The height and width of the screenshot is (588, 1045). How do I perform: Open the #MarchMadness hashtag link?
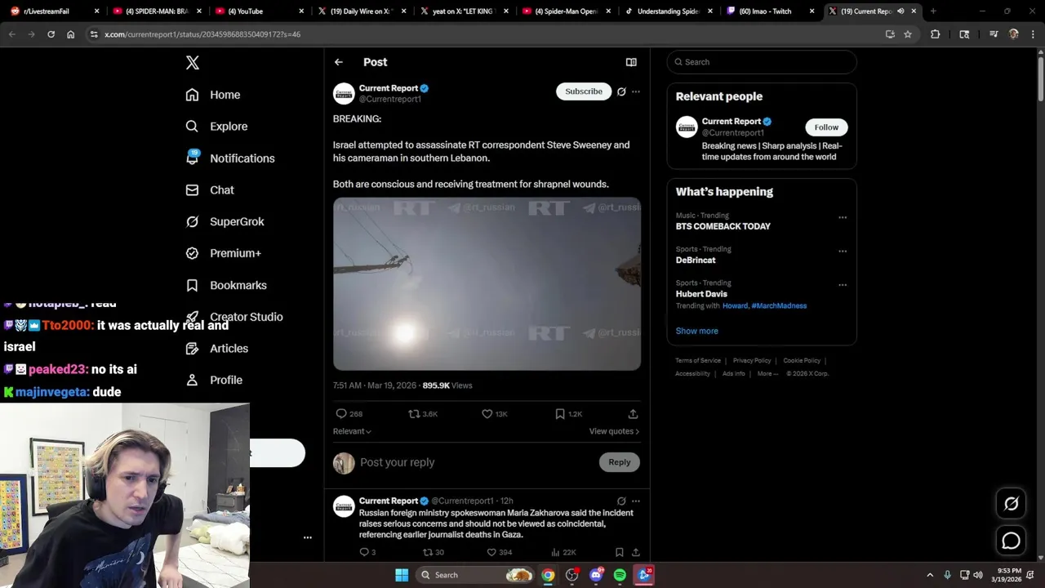click(x=779, y=305)
